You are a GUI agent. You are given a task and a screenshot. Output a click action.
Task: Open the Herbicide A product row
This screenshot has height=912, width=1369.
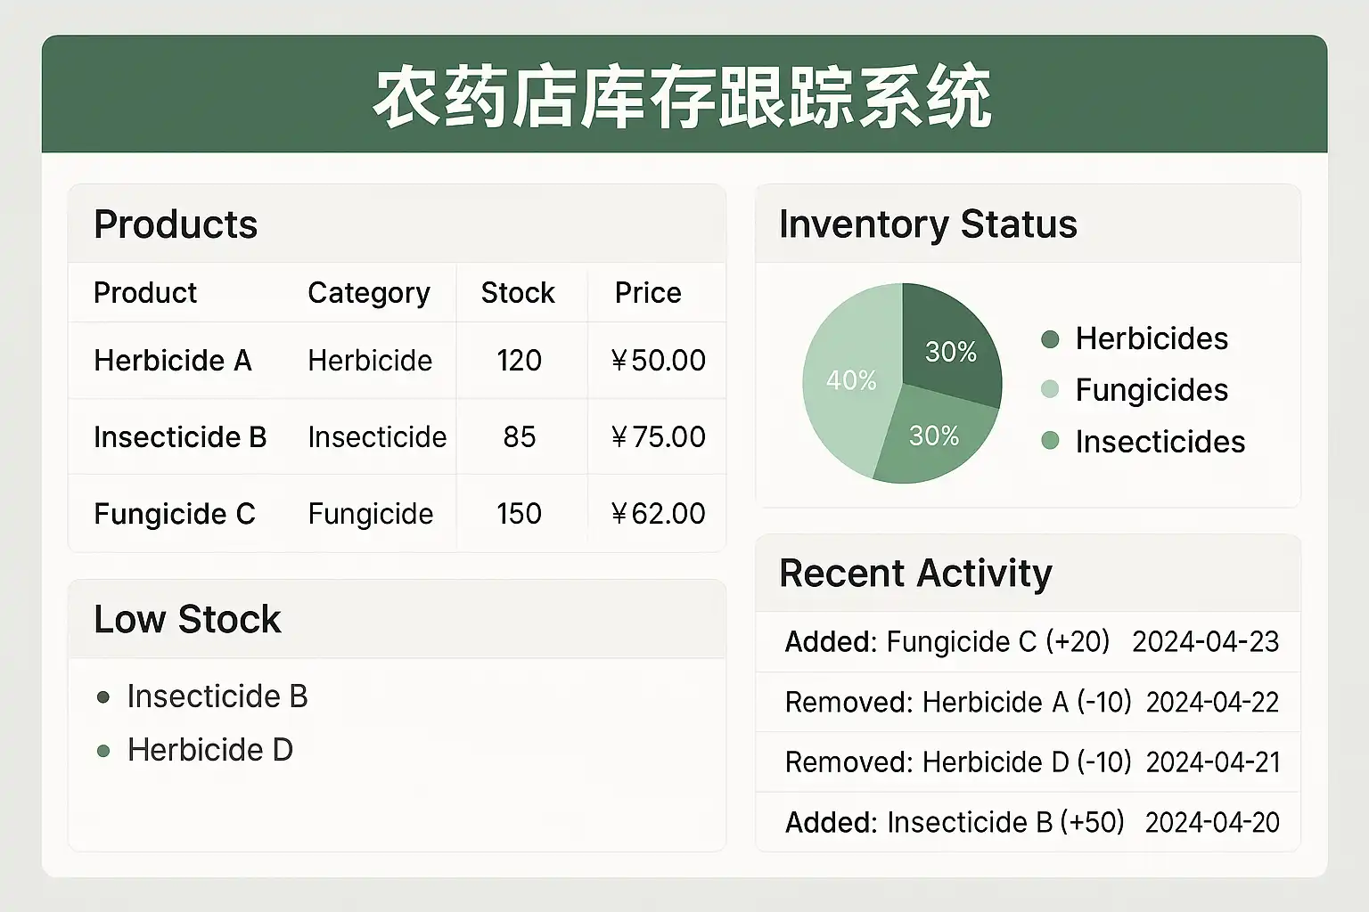tap(173, 361)
